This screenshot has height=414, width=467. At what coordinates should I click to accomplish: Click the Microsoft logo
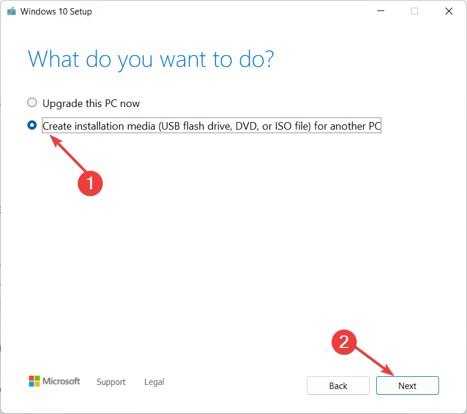pos(54,381)
